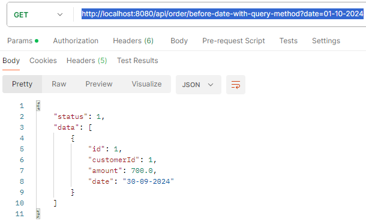Open the JSON format dropdown
The image size is (366, 221).
199,85
